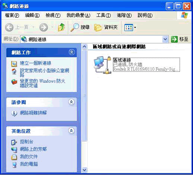Click the Windows firewall globe icon
Viewport: 193px width, 175px height.
pos(14,82)
